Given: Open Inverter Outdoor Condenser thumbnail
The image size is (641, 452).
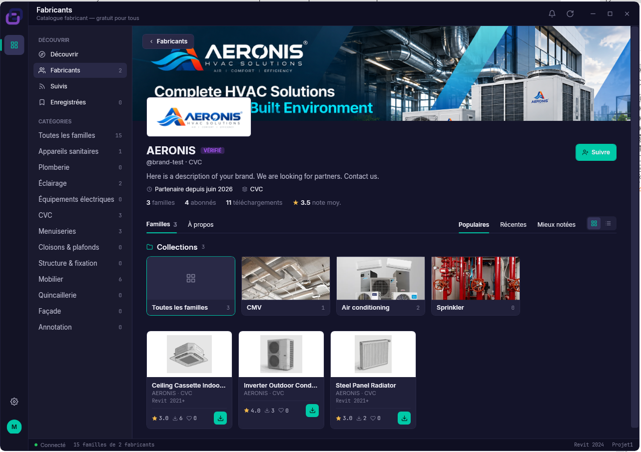Looking at the screenshot, I should coord(281,354).
